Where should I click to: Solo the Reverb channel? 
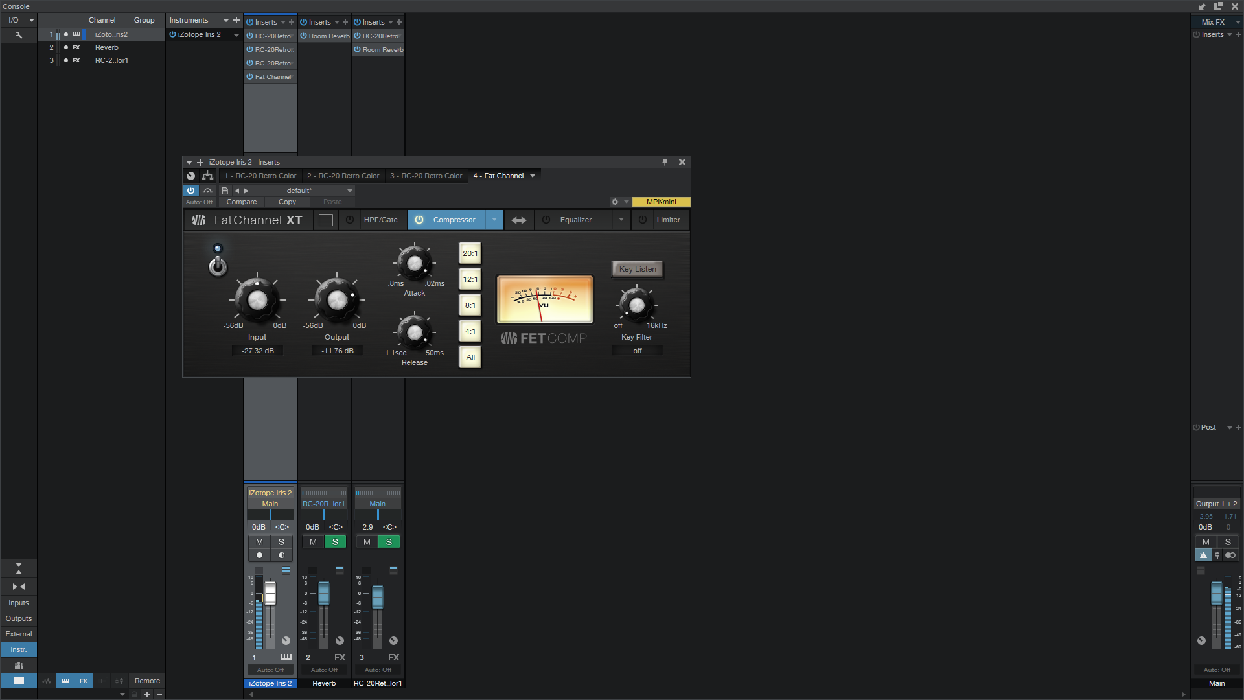(x=335, y=541)
